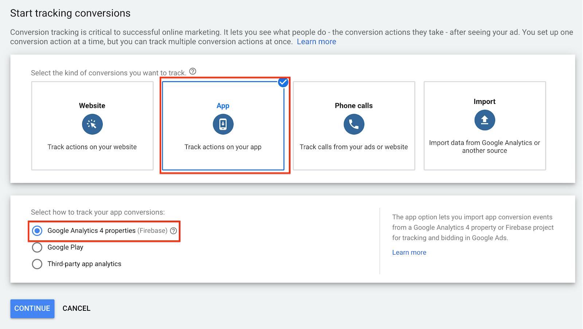
Task: Open Learn more link under app description
Action: tap(409, 252)
